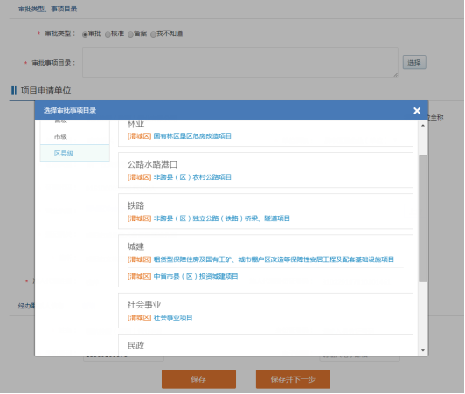Image resolution: width=465 pixels, height=394 pixels.
Task: Select the 审批 radio button
Action: [x=85, y=34]
